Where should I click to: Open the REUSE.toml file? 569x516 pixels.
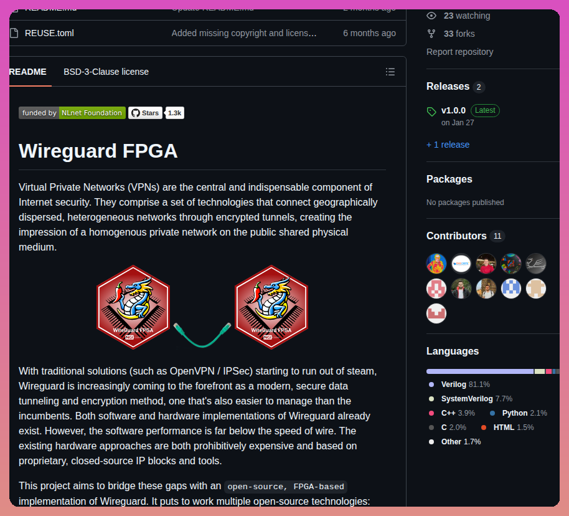(x=49, y=33)
